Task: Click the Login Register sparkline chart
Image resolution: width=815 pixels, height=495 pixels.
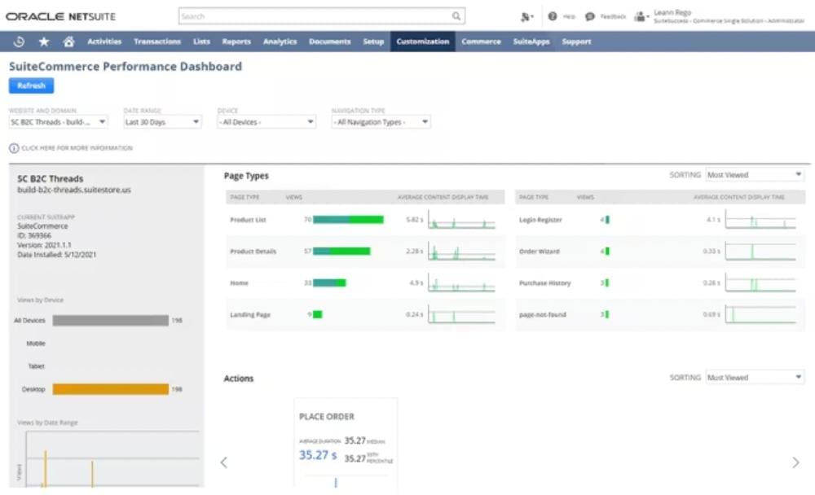Action: [x=760, y=220]
